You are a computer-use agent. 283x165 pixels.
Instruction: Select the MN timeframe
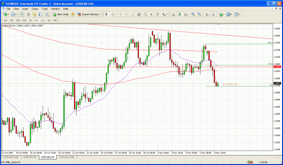55,20
